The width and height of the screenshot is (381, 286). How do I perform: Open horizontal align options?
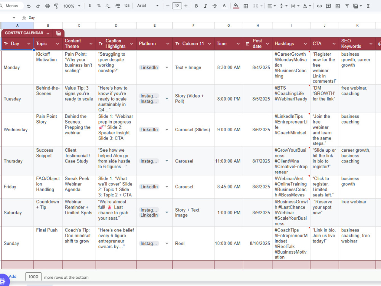coord(271,6)
